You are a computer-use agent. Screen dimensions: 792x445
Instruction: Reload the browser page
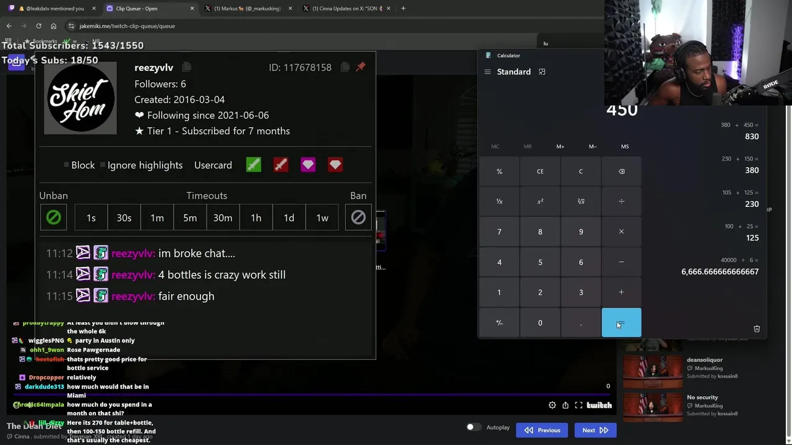click(38, 26)
